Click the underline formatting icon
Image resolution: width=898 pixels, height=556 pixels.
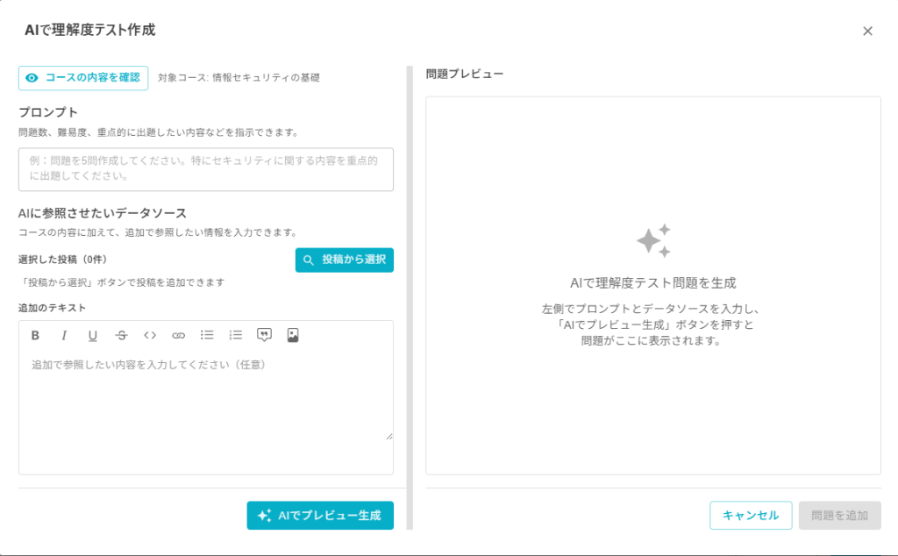(92, 335)
